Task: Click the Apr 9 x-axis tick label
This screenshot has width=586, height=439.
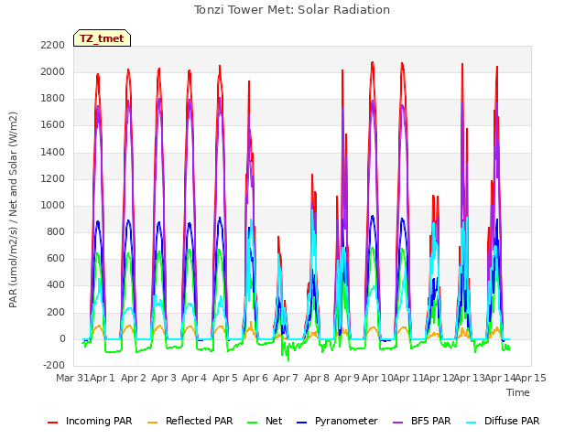Action: click(347, 378)
